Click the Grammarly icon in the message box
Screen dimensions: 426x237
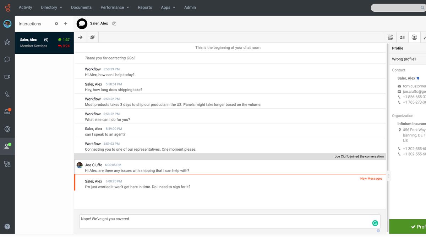[x=375, y=223]
